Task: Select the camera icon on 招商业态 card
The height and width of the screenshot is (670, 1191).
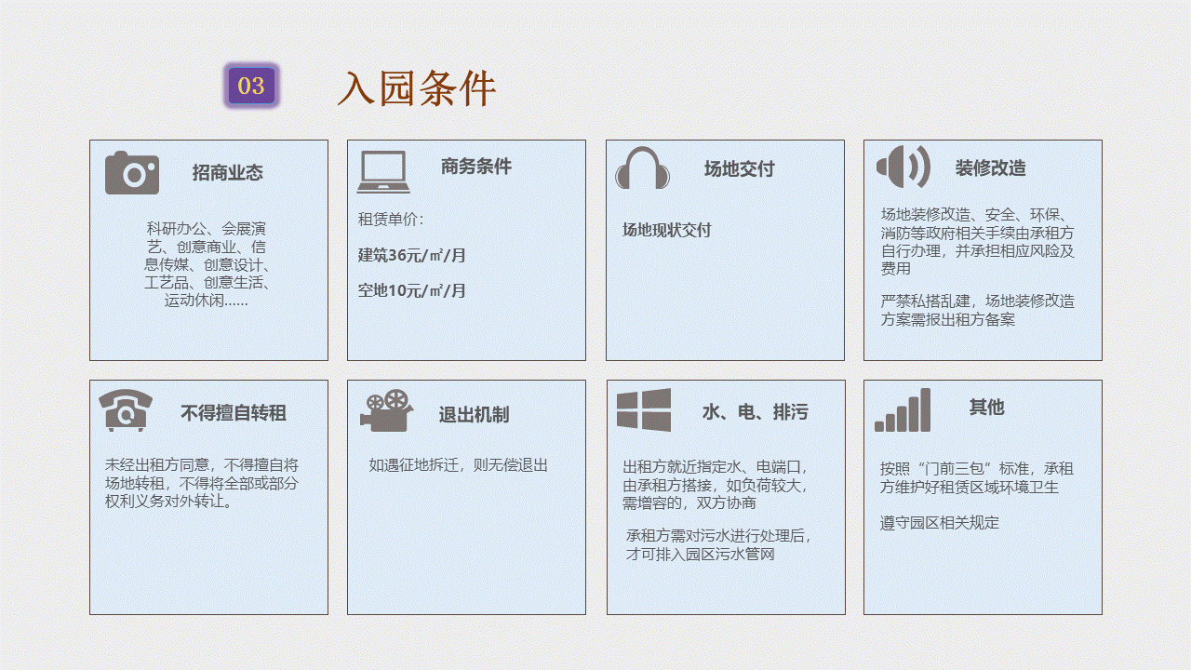Action: [130, 171]
